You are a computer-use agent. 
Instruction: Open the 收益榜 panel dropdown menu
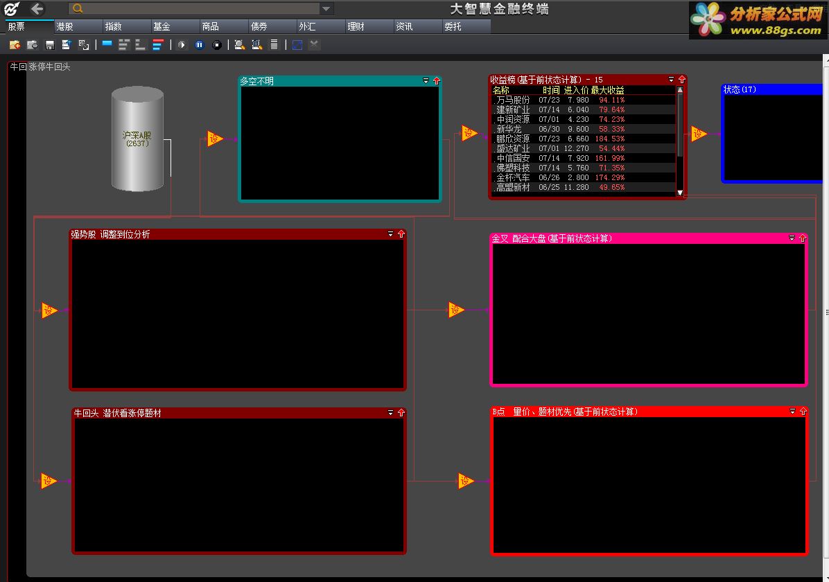tap(671, 79)
